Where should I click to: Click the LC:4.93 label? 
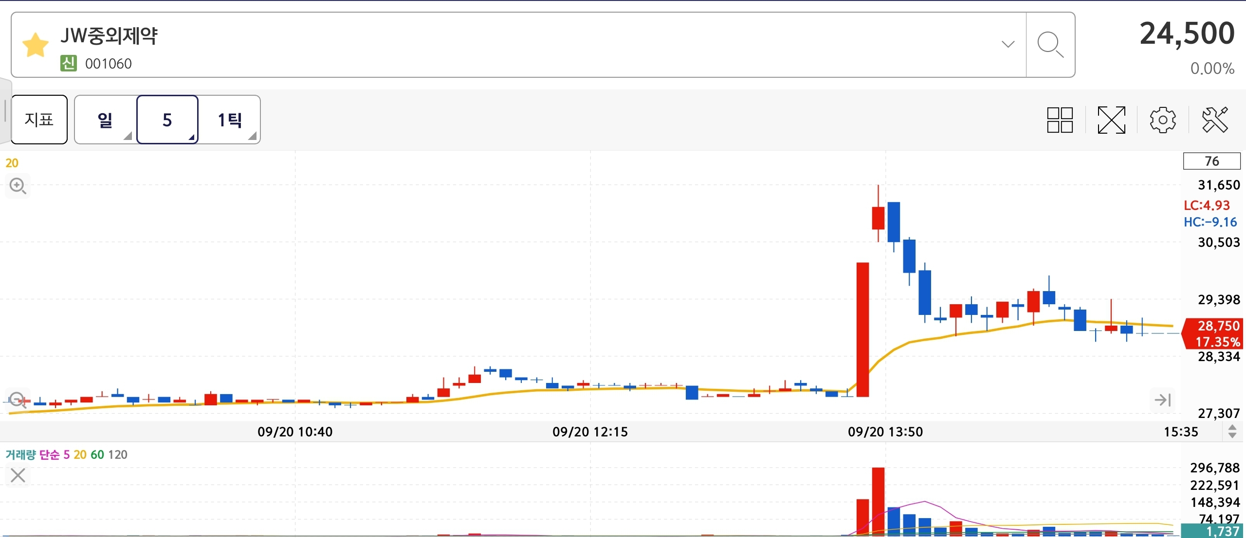pyautogui.click(x=1207, y=206)
